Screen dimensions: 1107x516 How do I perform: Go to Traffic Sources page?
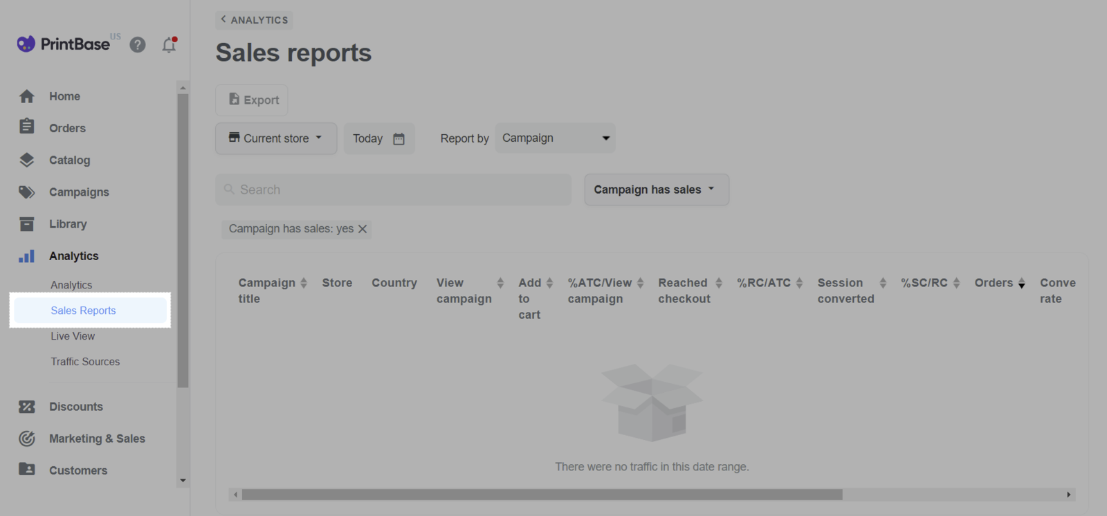[x=85, y=362]
